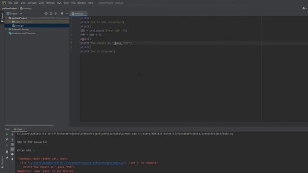Open the File menu
308x173 pixels.
point(10,3)
